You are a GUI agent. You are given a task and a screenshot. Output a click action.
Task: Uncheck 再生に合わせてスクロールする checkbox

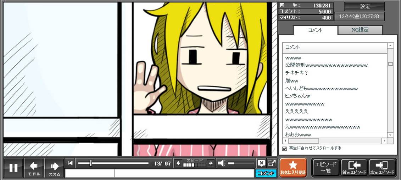click(x=284, y=149)
